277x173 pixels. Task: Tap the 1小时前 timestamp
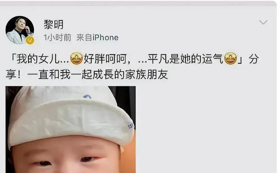57,38
